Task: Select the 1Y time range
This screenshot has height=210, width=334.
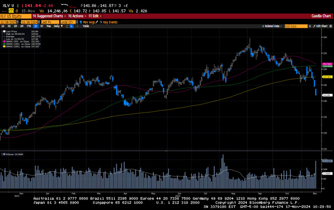Action: click(x=36, y=26)
